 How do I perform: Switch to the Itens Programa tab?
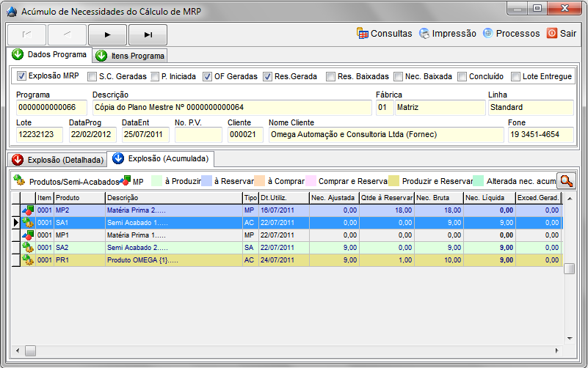[129, 56]
